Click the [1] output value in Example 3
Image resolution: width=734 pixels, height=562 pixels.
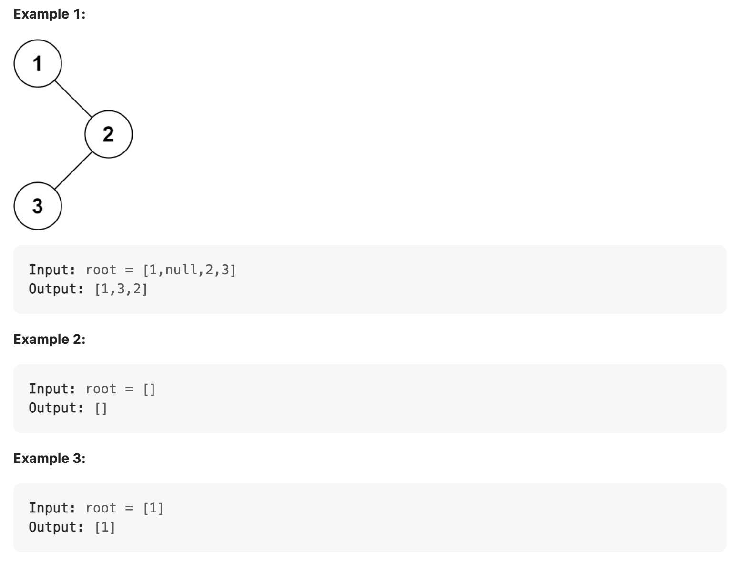click(105, 527)
